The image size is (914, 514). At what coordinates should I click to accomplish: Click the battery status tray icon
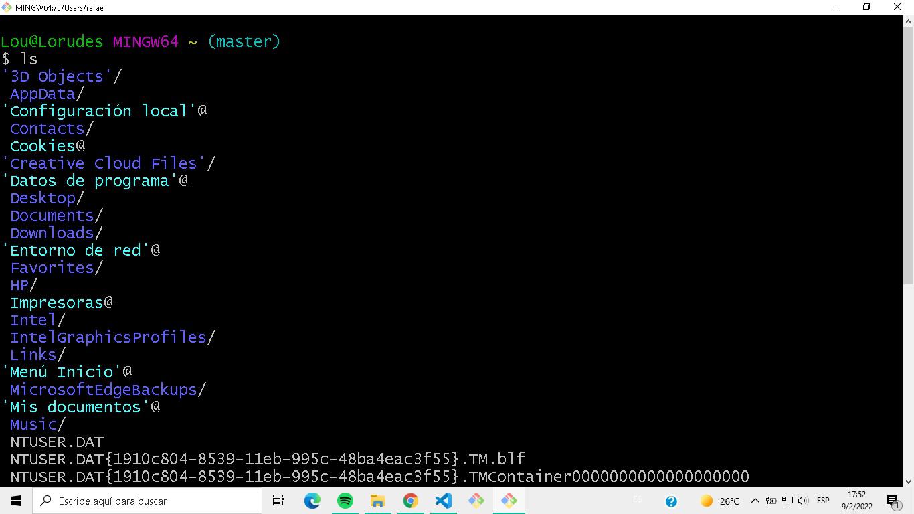click(771, 501)
